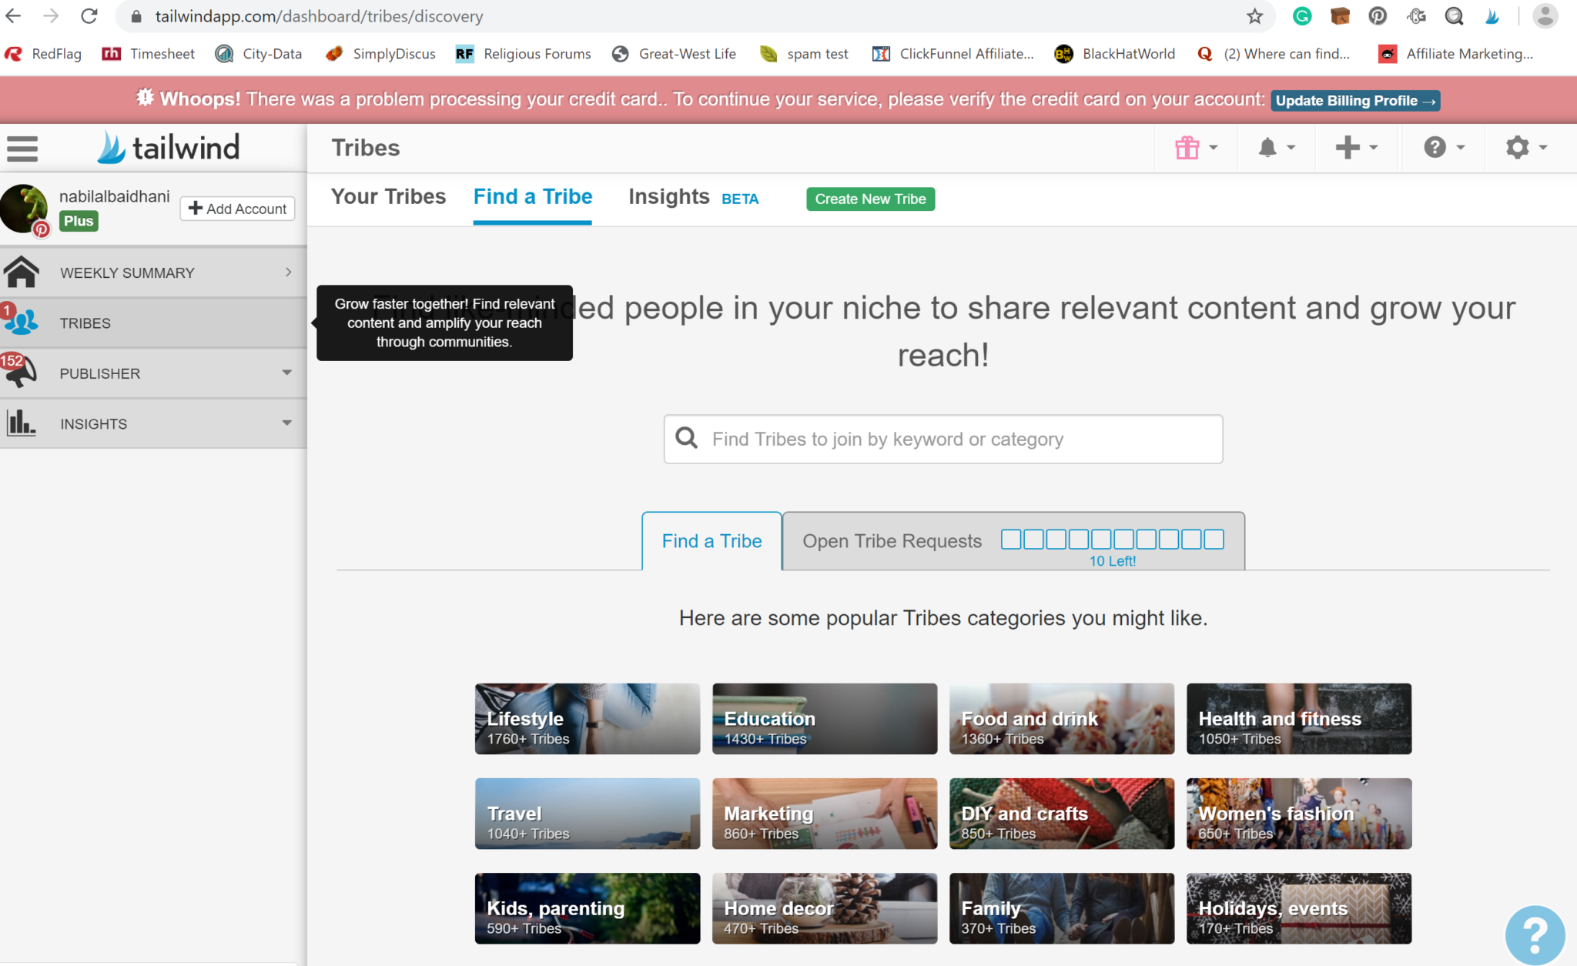Click the search magnifier icon in Tribes search
Viewport: 1577px width, 966px height.
point(686,438)
